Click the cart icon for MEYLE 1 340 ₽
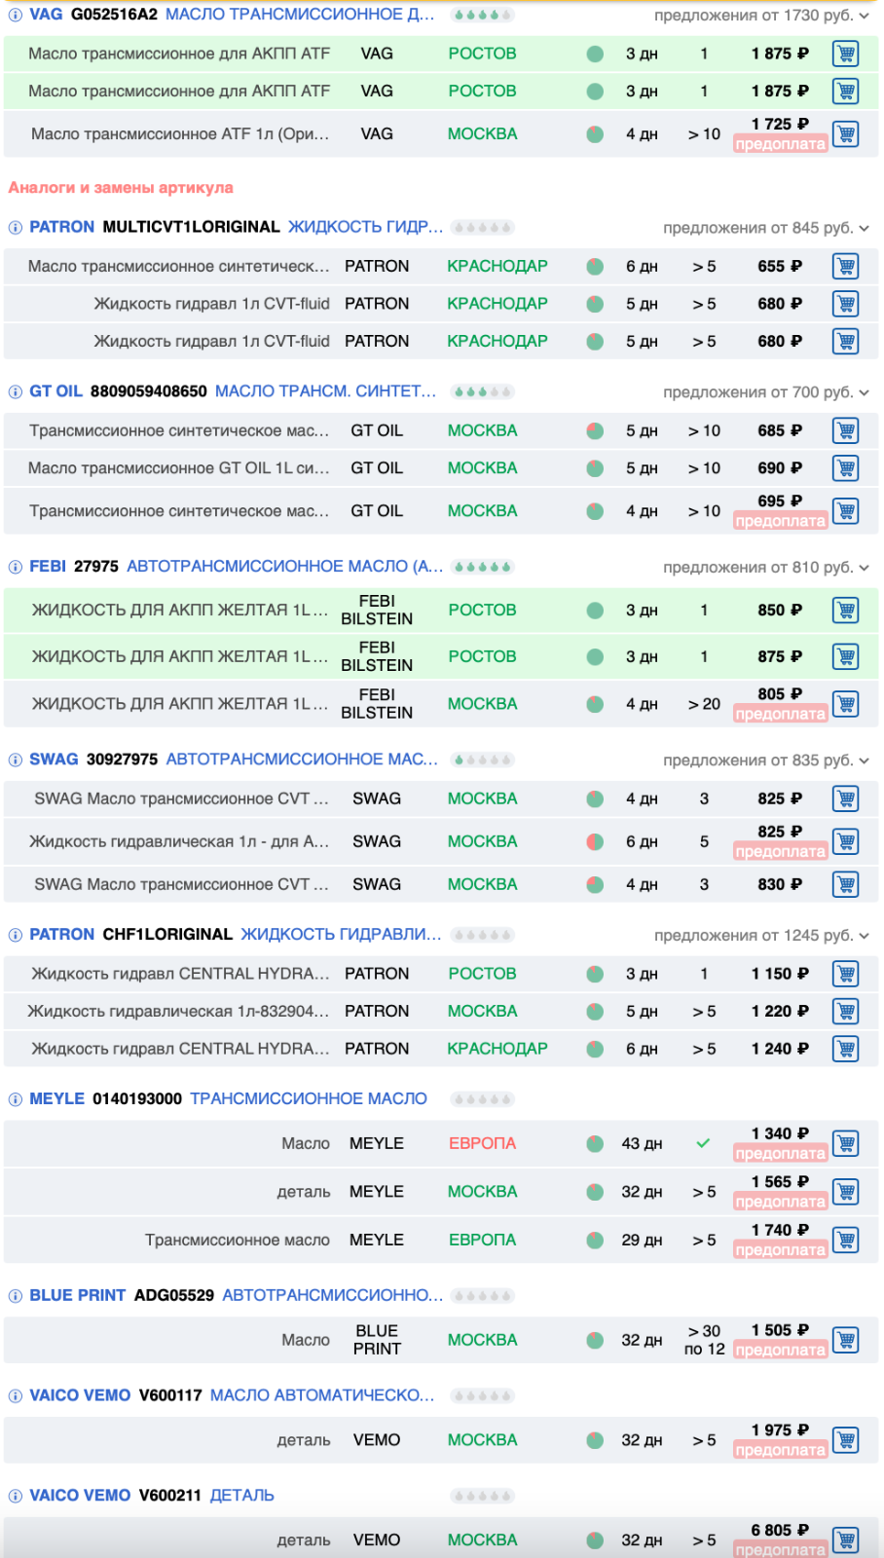 tap(846, 1143)
